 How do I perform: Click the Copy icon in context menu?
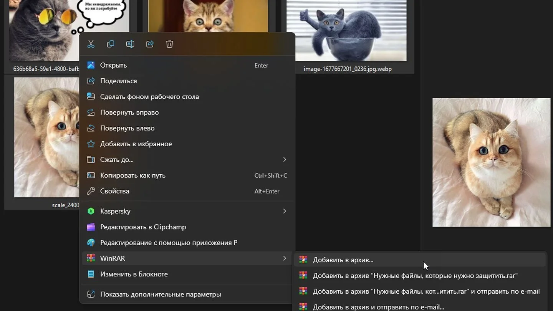(x=111, y=44)
